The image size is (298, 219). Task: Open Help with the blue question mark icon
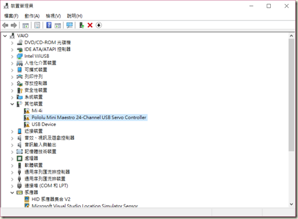pyautogui.click(x=48, y=25)
